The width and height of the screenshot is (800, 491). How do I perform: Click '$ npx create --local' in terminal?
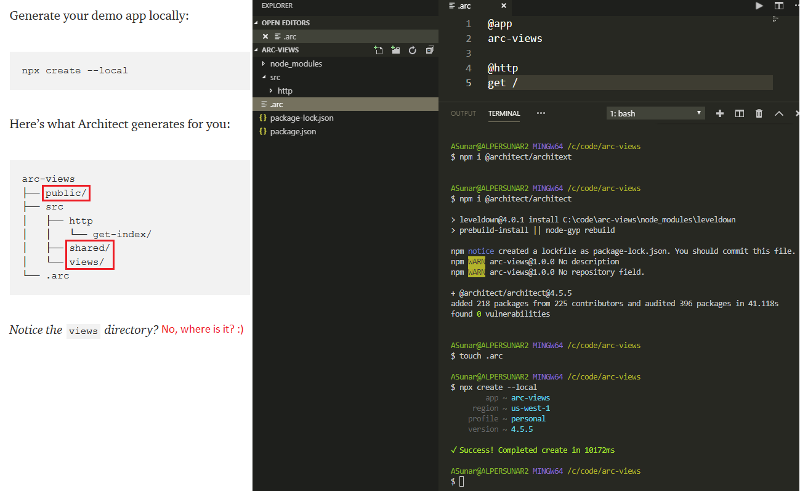tap(494, 387)
